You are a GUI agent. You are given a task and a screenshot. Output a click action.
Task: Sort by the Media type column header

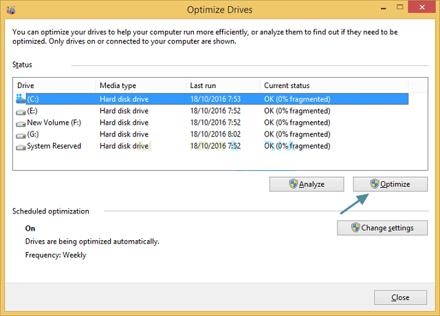point(141,85)
